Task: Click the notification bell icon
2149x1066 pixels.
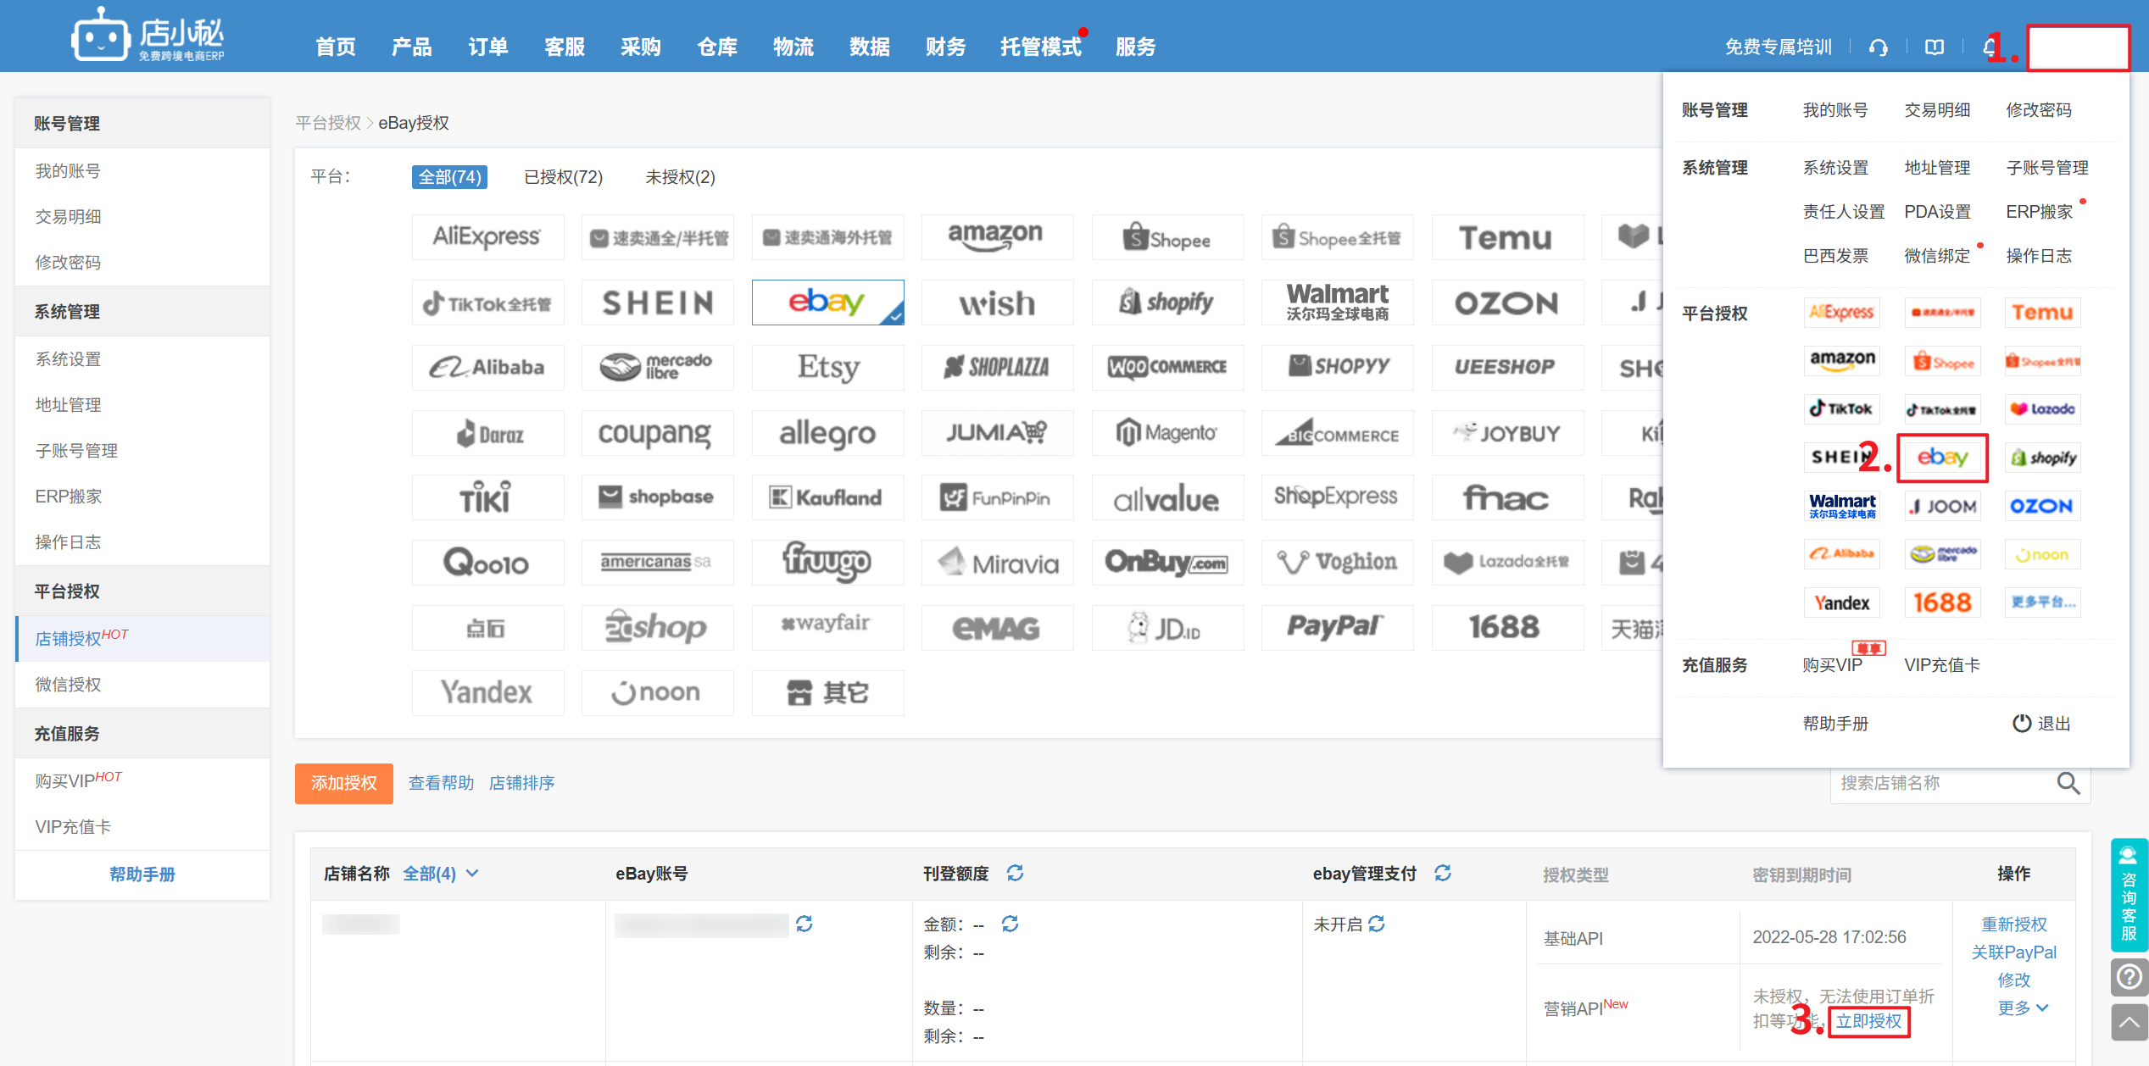Action: 1989,47
